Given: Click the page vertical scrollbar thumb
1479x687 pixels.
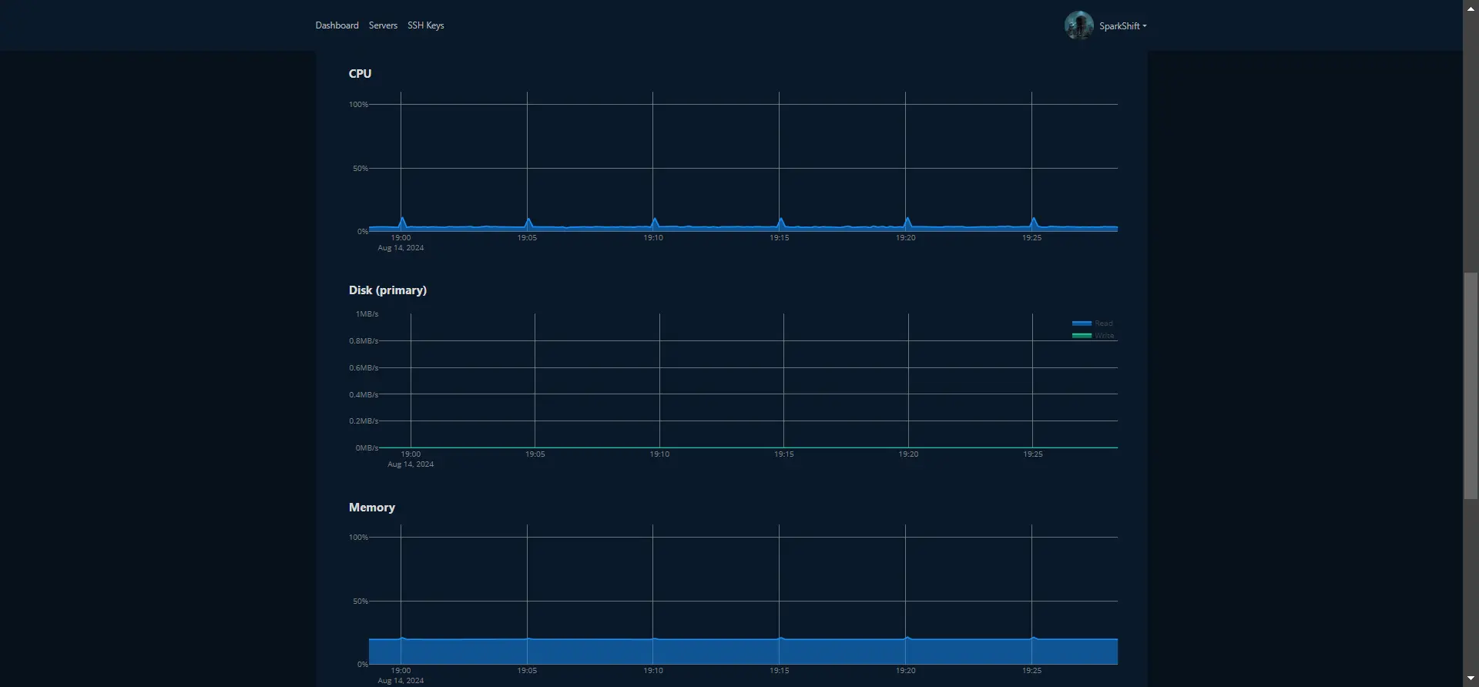Looking at the screenshot, I should (x=1471, y=385).
